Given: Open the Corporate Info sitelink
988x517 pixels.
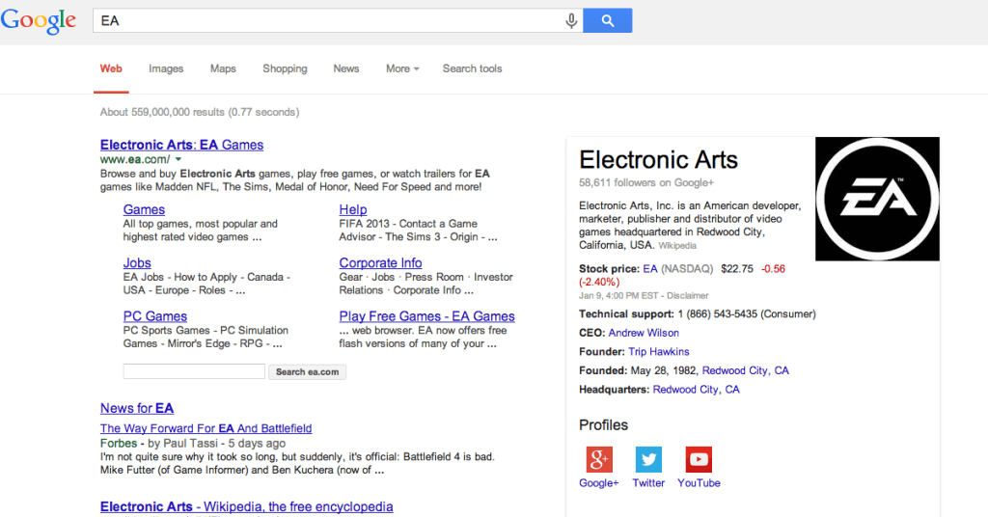Looking at the screenshot, I should [x=380, y=263].
